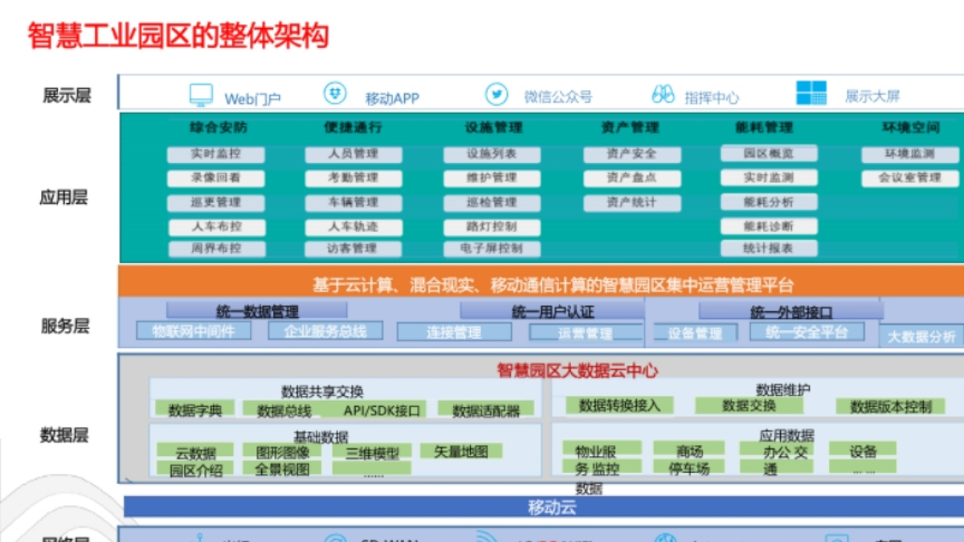
Task: Select the 车辆管理 box
Action: tap(353, 202)
